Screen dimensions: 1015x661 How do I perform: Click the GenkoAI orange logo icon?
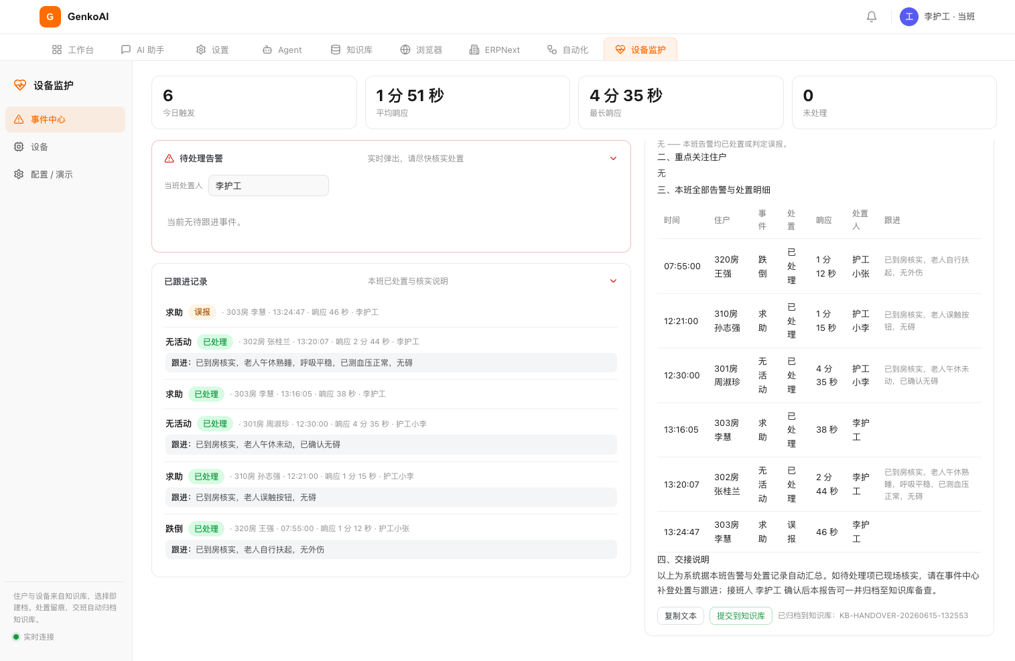tap(50, 17)
